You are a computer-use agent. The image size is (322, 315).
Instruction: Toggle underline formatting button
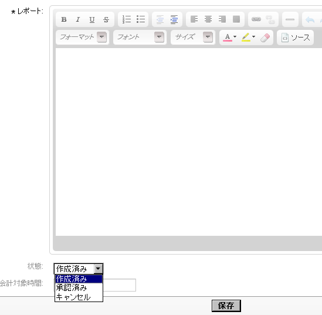tap(92, 19)
